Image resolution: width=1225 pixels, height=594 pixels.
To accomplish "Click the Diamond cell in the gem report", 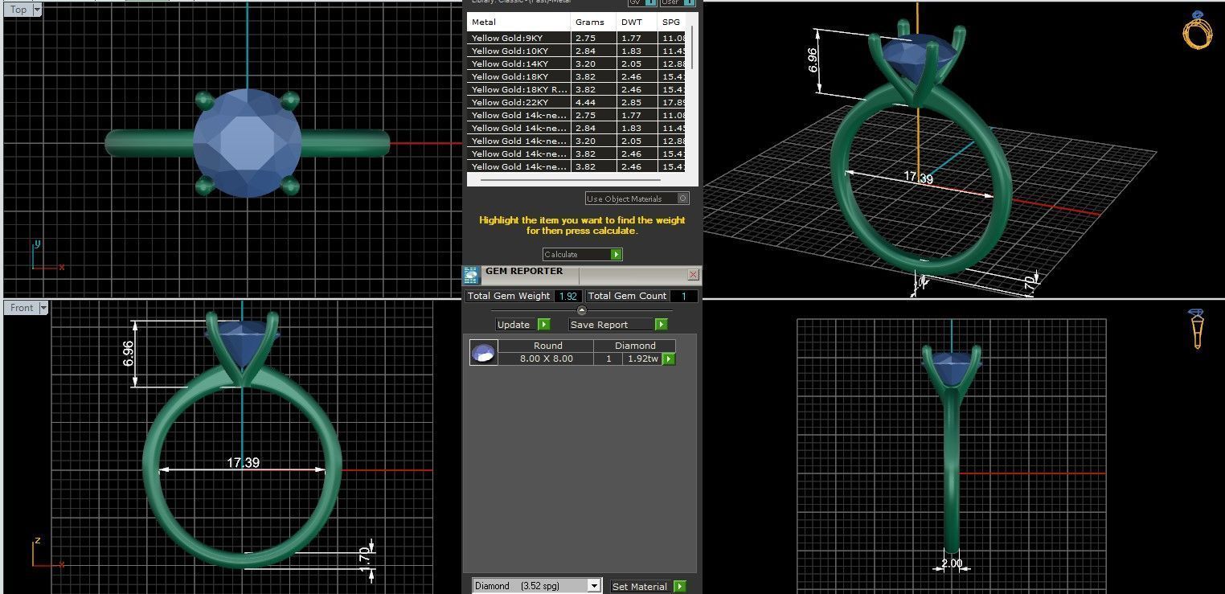I will [x=635, y=346].
